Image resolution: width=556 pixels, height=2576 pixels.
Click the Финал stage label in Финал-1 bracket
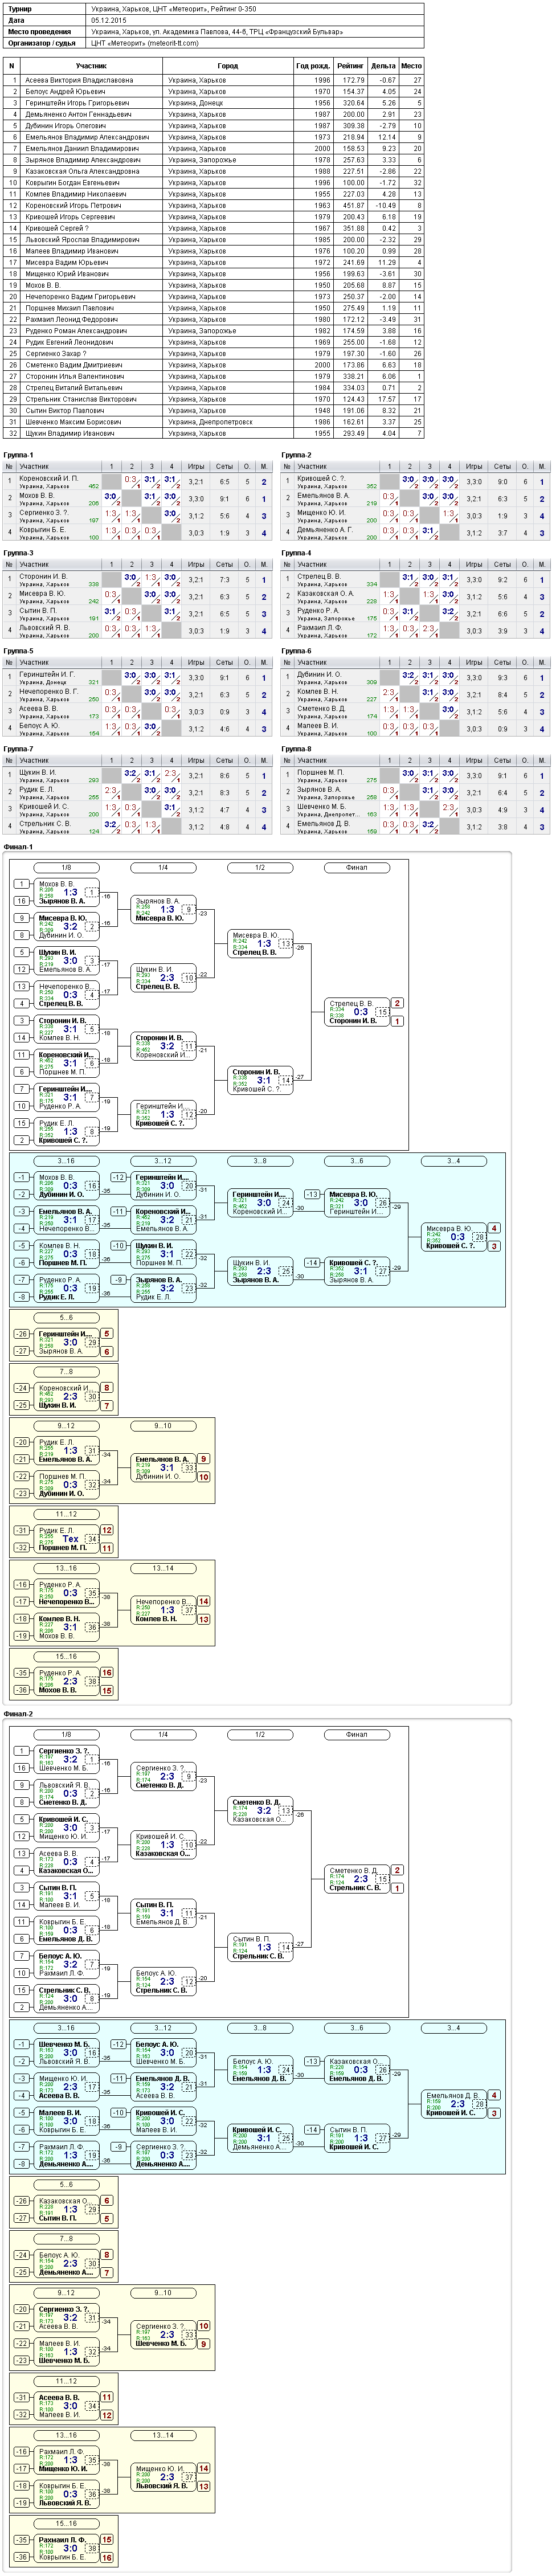(x=357, y=868)
